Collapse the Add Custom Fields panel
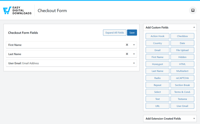 (194, 27)
